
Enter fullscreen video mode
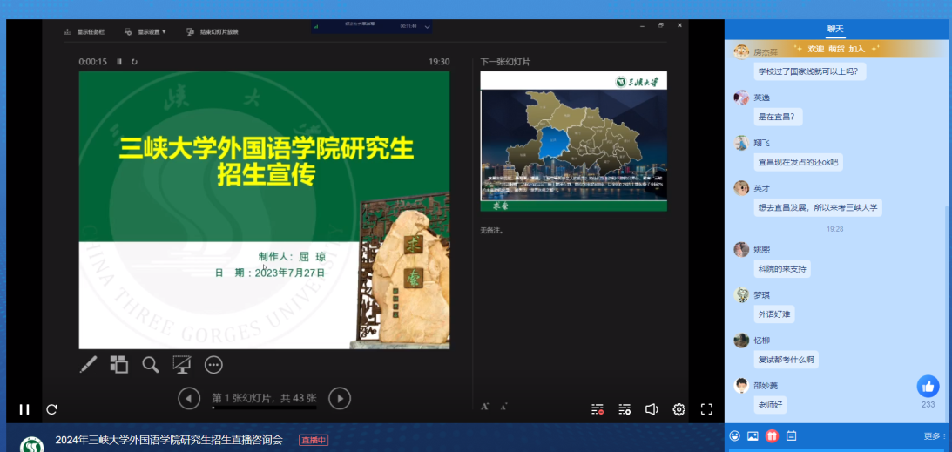pos(706,409)
